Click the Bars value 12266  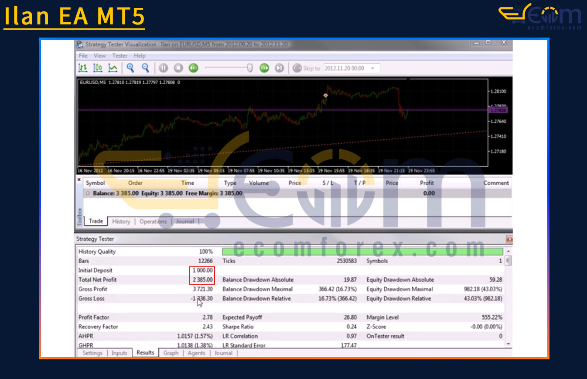point(205,261)
